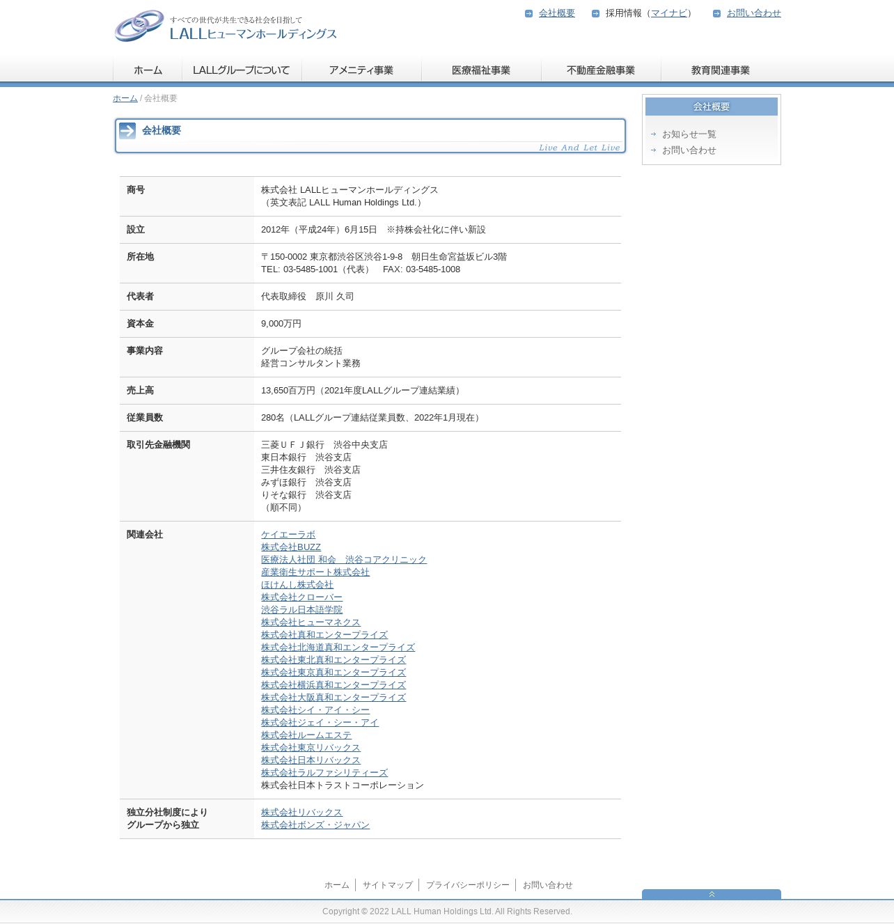Click blue arrow icon in 会社概要 title box

pos(127,131)
